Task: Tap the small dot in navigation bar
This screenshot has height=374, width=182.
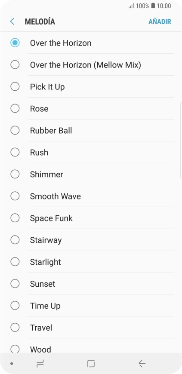Action: click(12, 364)
